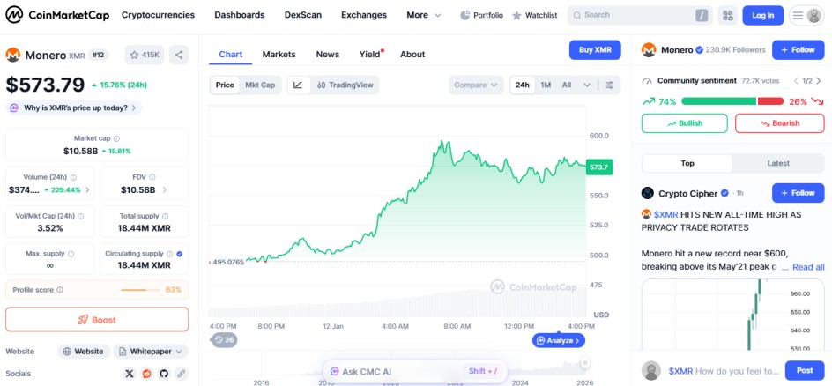
Task: Click the Market cap info icon
Action: (x=116, y=138)
